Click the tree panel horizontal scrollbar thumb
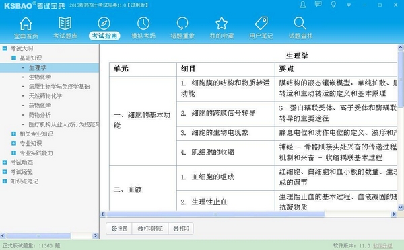Screen dimensions: 404x250 pos(39,236)
